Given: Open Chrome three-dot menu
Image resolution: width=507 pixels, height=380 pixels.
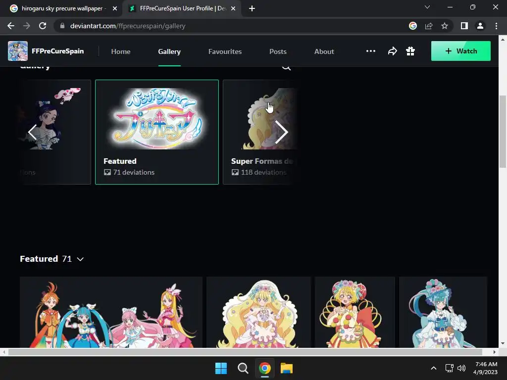Looking at the screenshot, I should (496, 26).
